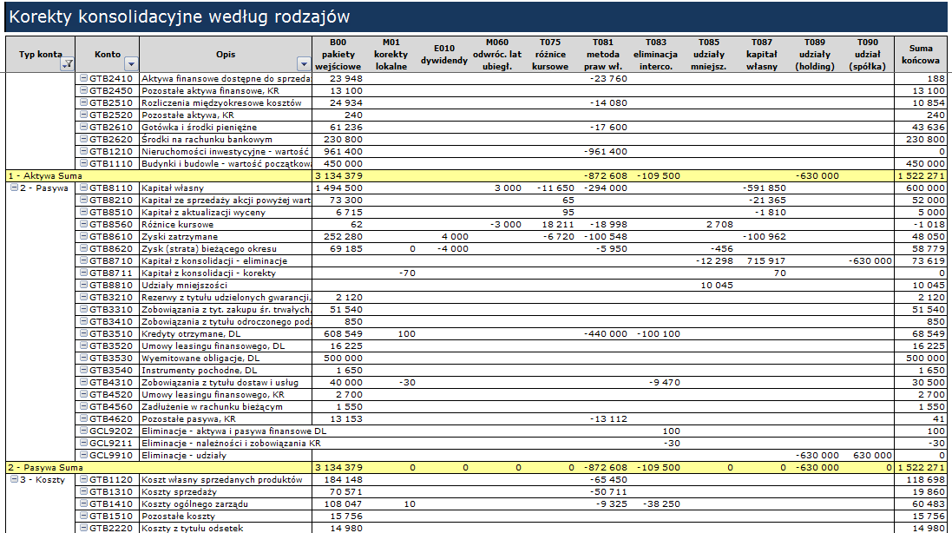Collapse the GTB1120 row expander

(x=84, y=479)
